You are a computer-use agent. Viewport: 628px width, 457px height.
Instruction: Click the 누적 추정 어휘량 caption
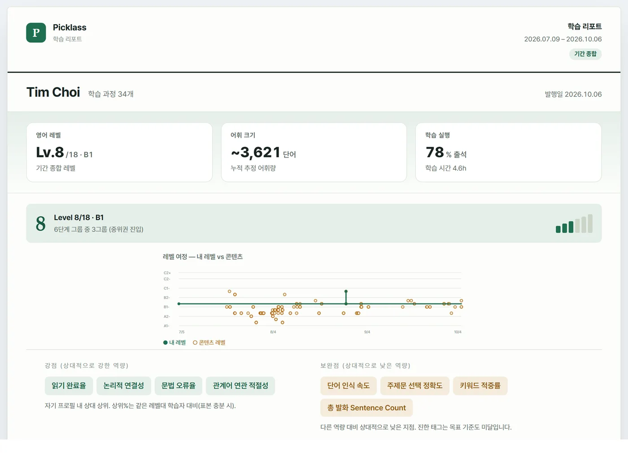(x=253, y=168)
